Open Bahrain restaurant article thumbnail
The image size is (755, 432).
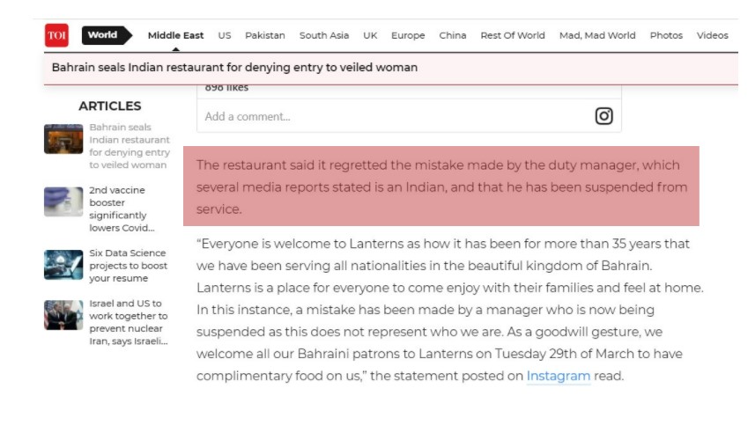pyautogui.click(x=63, y=139)
